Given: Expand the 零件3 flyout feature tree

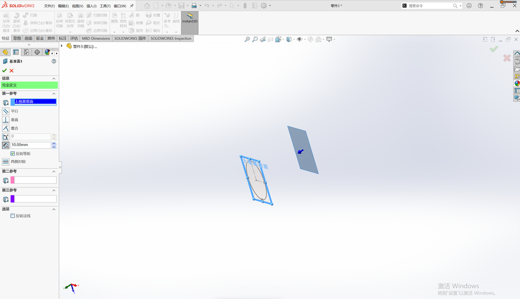Looking at the screenshot, I should click(x=61, y=46).
